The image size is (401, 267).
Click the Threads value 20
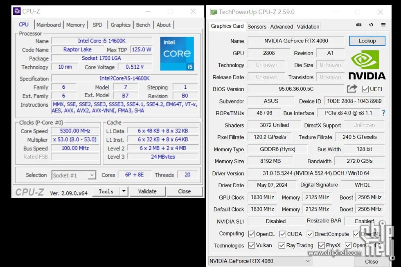pyautogui.click(x=187, y=175)
